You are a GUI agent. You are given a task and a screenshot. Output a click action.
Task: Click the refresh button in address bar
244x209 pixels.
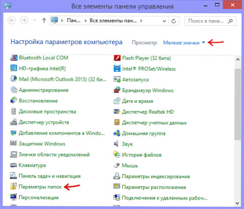click(x=174, y=21)
